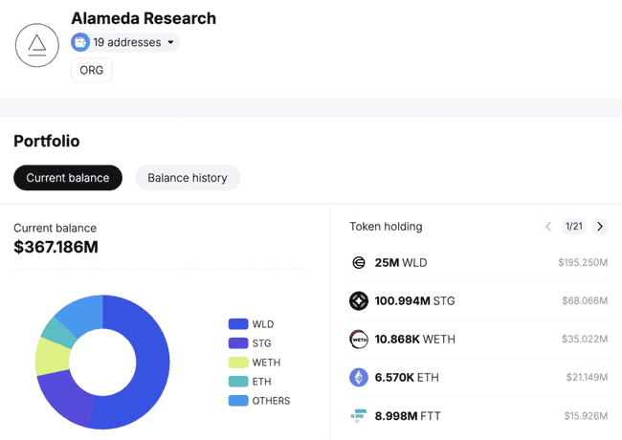
Task: Click the Worldcoin WLD token icon
Action: point(359,262)
